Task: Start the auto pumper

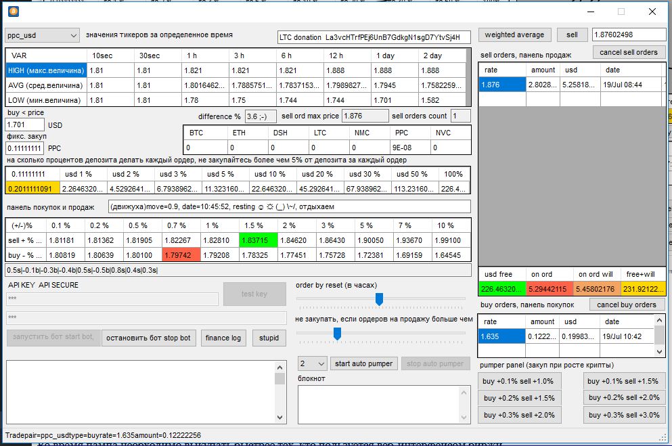Action: click(x=363, y=363)
